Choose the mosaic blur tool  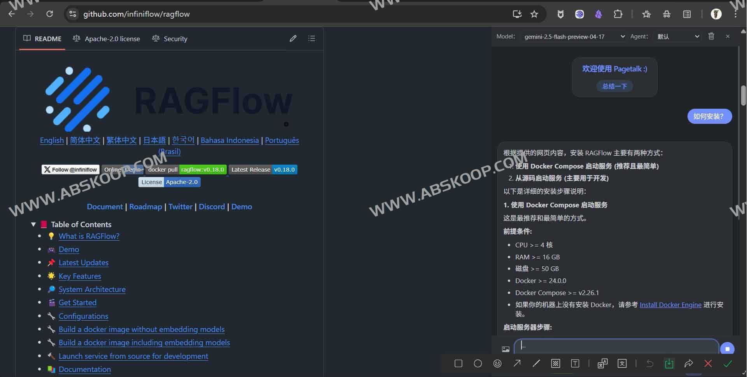coord(556,363)
